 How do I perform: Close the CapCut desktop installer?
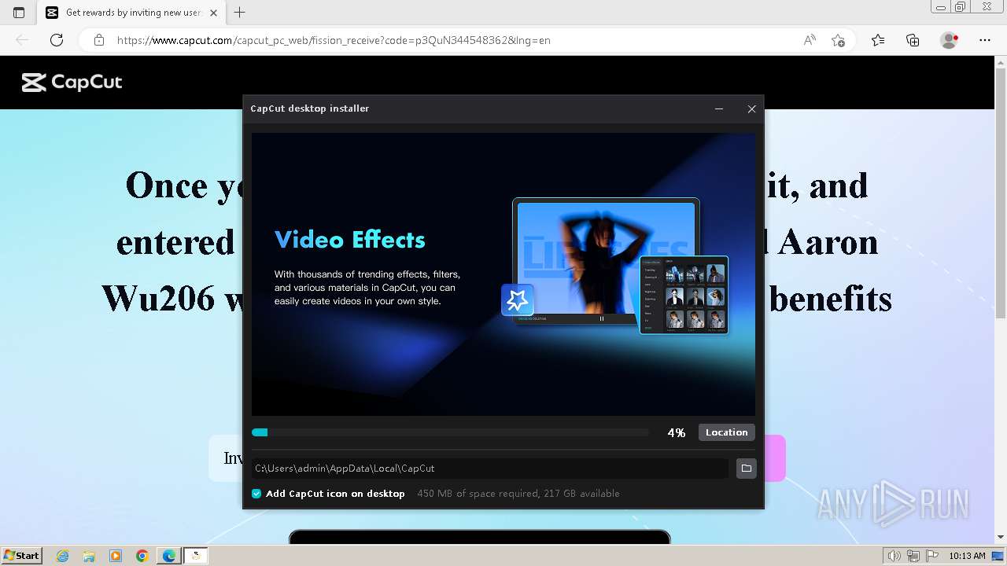pos(751,109)
